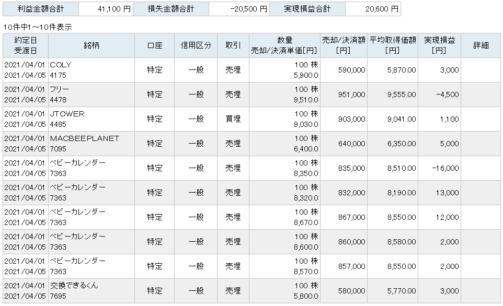The image size is (503, 306).
Task: Click average acquisition price 8,190.00
Action: click(402, 193)
